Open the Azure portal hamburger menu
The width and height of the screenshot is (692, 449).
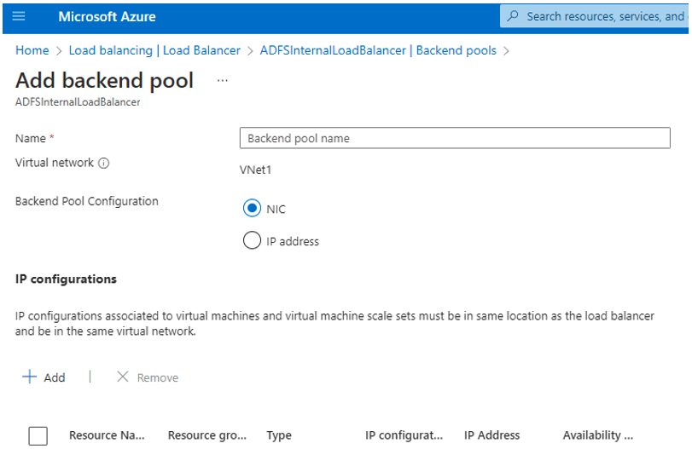(x=19, y=17)
